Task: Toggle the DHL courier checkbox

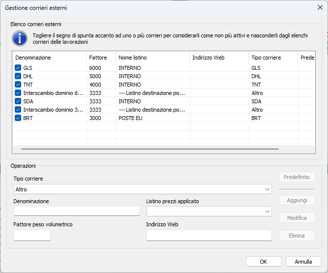Action: point(18,76)
